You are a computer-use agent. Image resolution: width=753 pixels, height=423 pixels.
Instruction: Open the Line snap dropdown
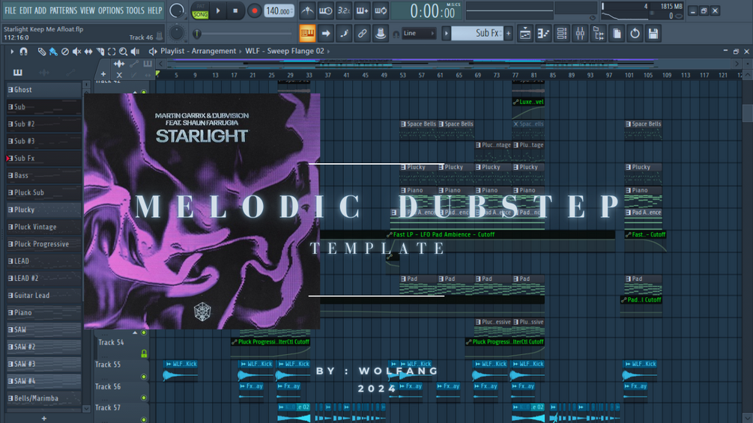[x=419, y=33]
